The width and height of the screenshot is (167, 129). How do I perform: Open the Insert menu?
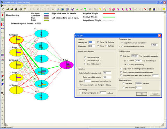pos(19,6)
